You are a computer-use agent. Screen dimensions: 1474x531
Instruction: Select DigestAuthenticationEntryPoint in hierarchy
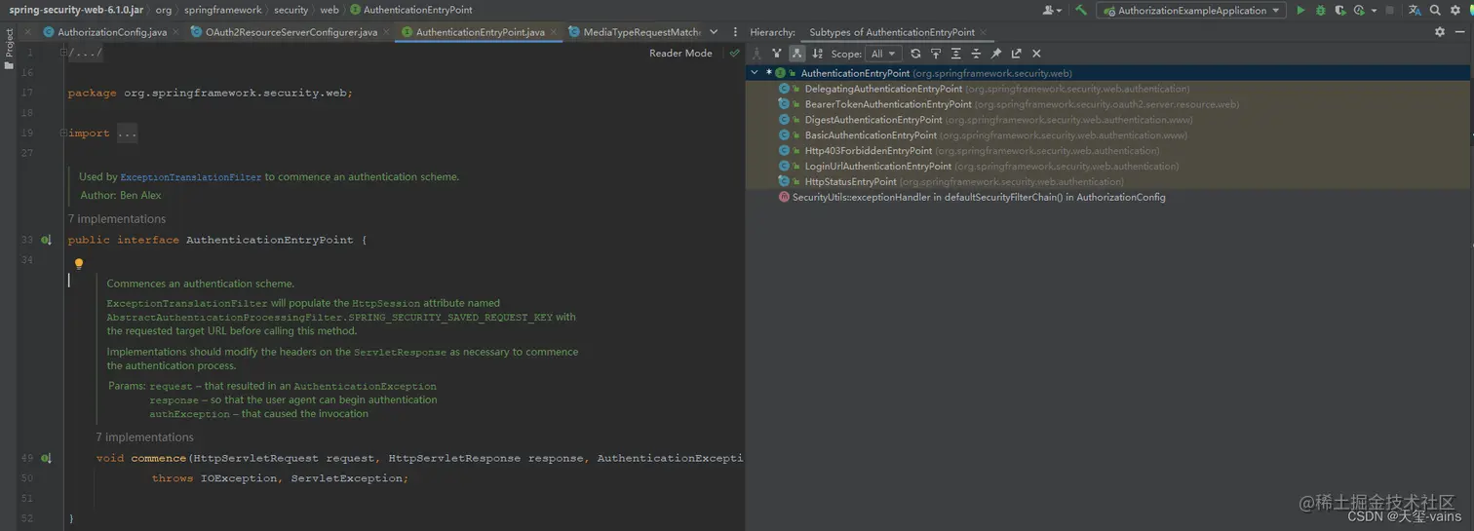click(1106, 120)
